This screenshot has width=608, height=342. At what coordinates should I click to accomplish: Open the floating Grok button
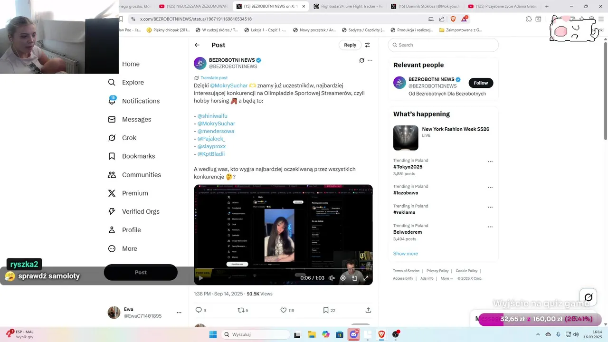(589, 297)
